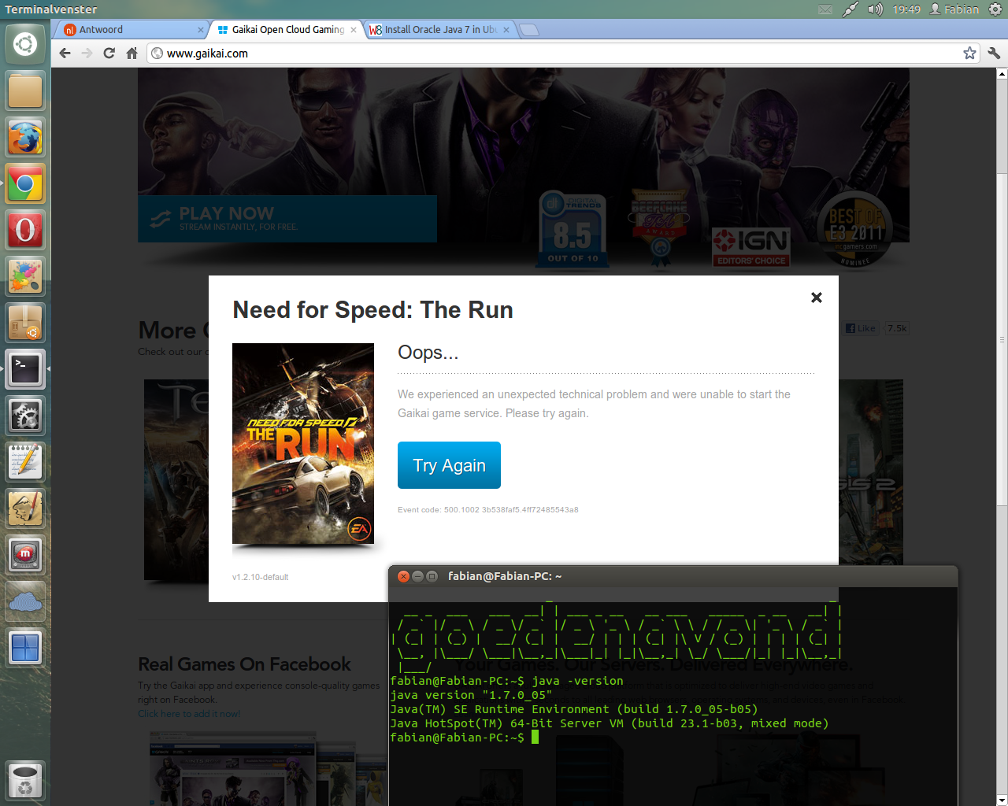Click the 'Event code: 500.1002' text
Screen dimensions: 1008x806
pos(488,510)
